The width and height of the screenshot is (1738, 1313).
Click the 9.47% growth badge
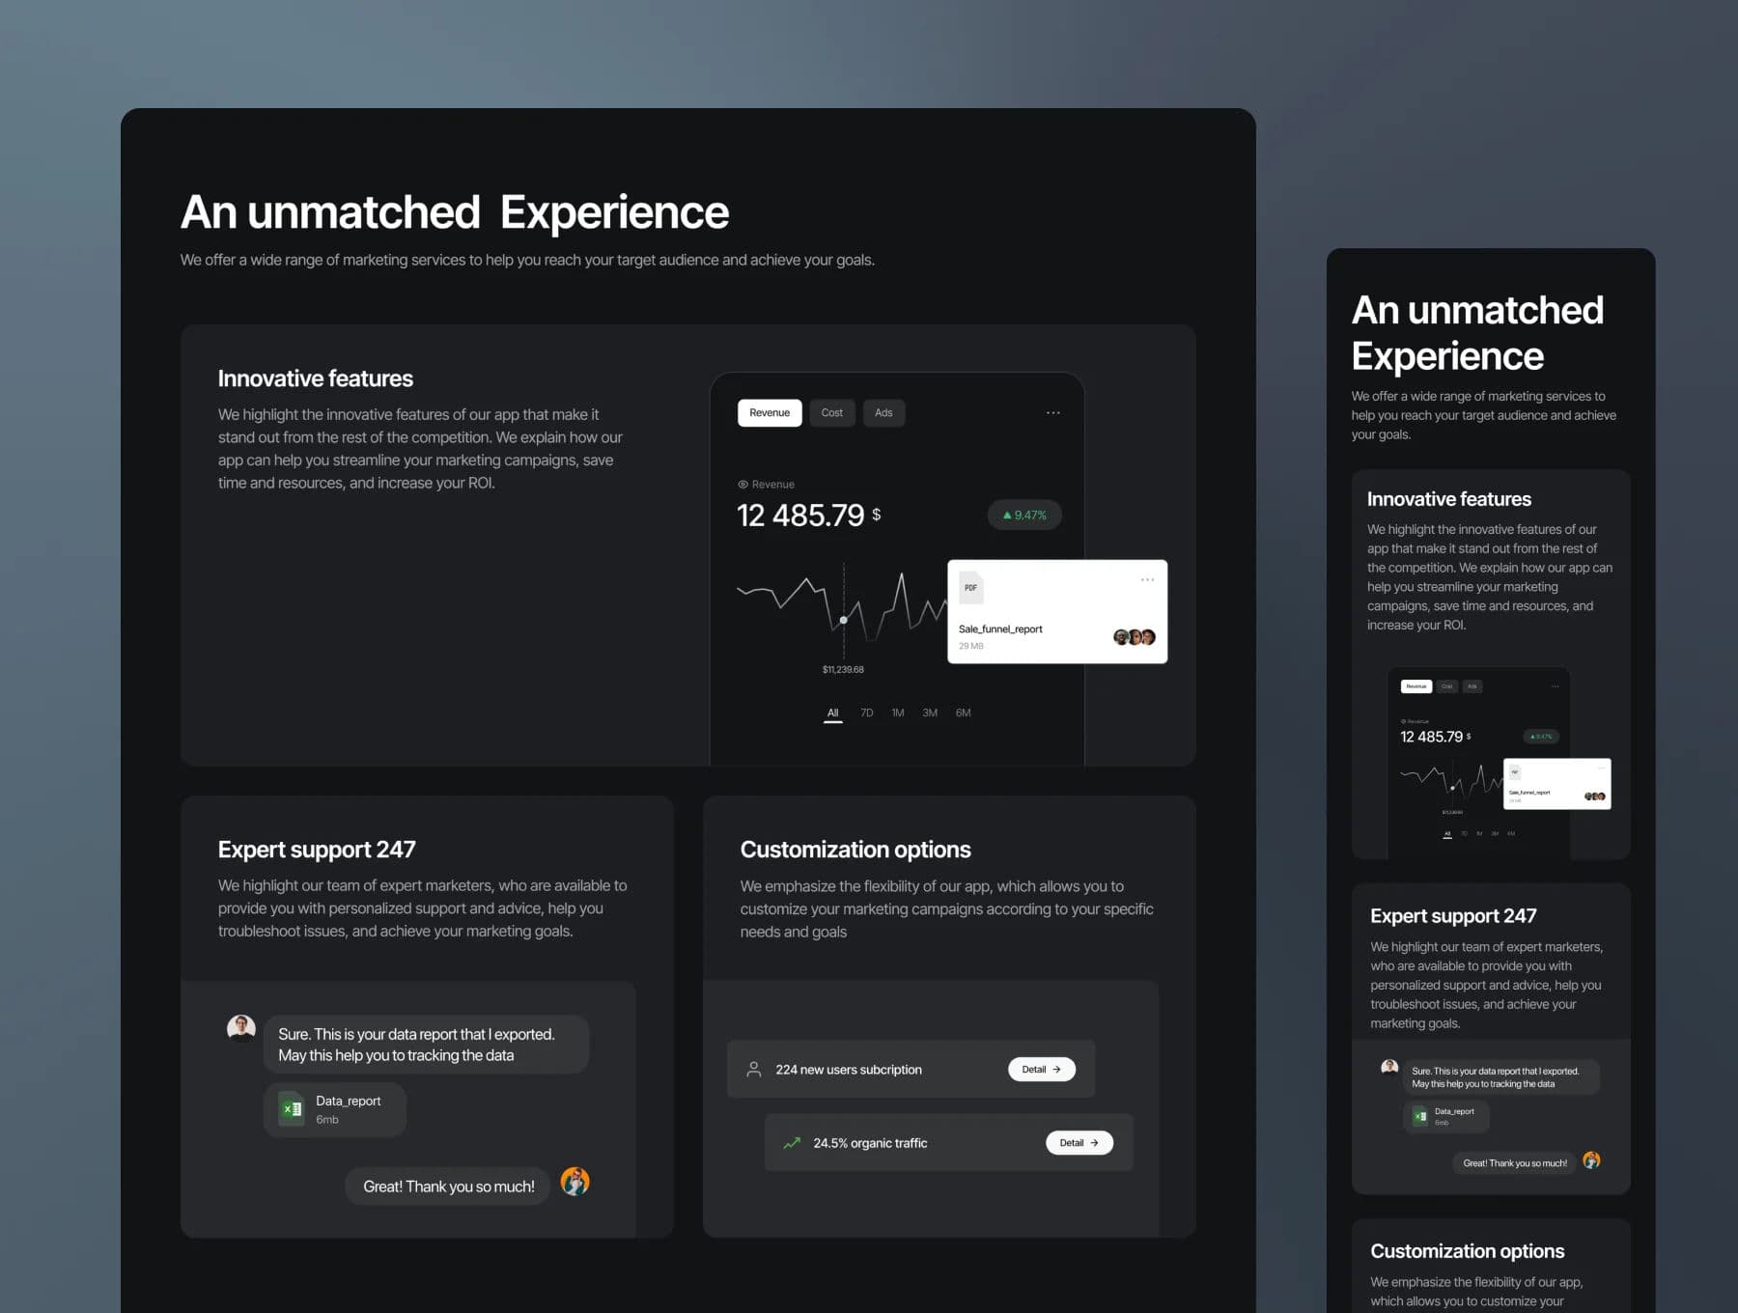[x=1024, y=515]
